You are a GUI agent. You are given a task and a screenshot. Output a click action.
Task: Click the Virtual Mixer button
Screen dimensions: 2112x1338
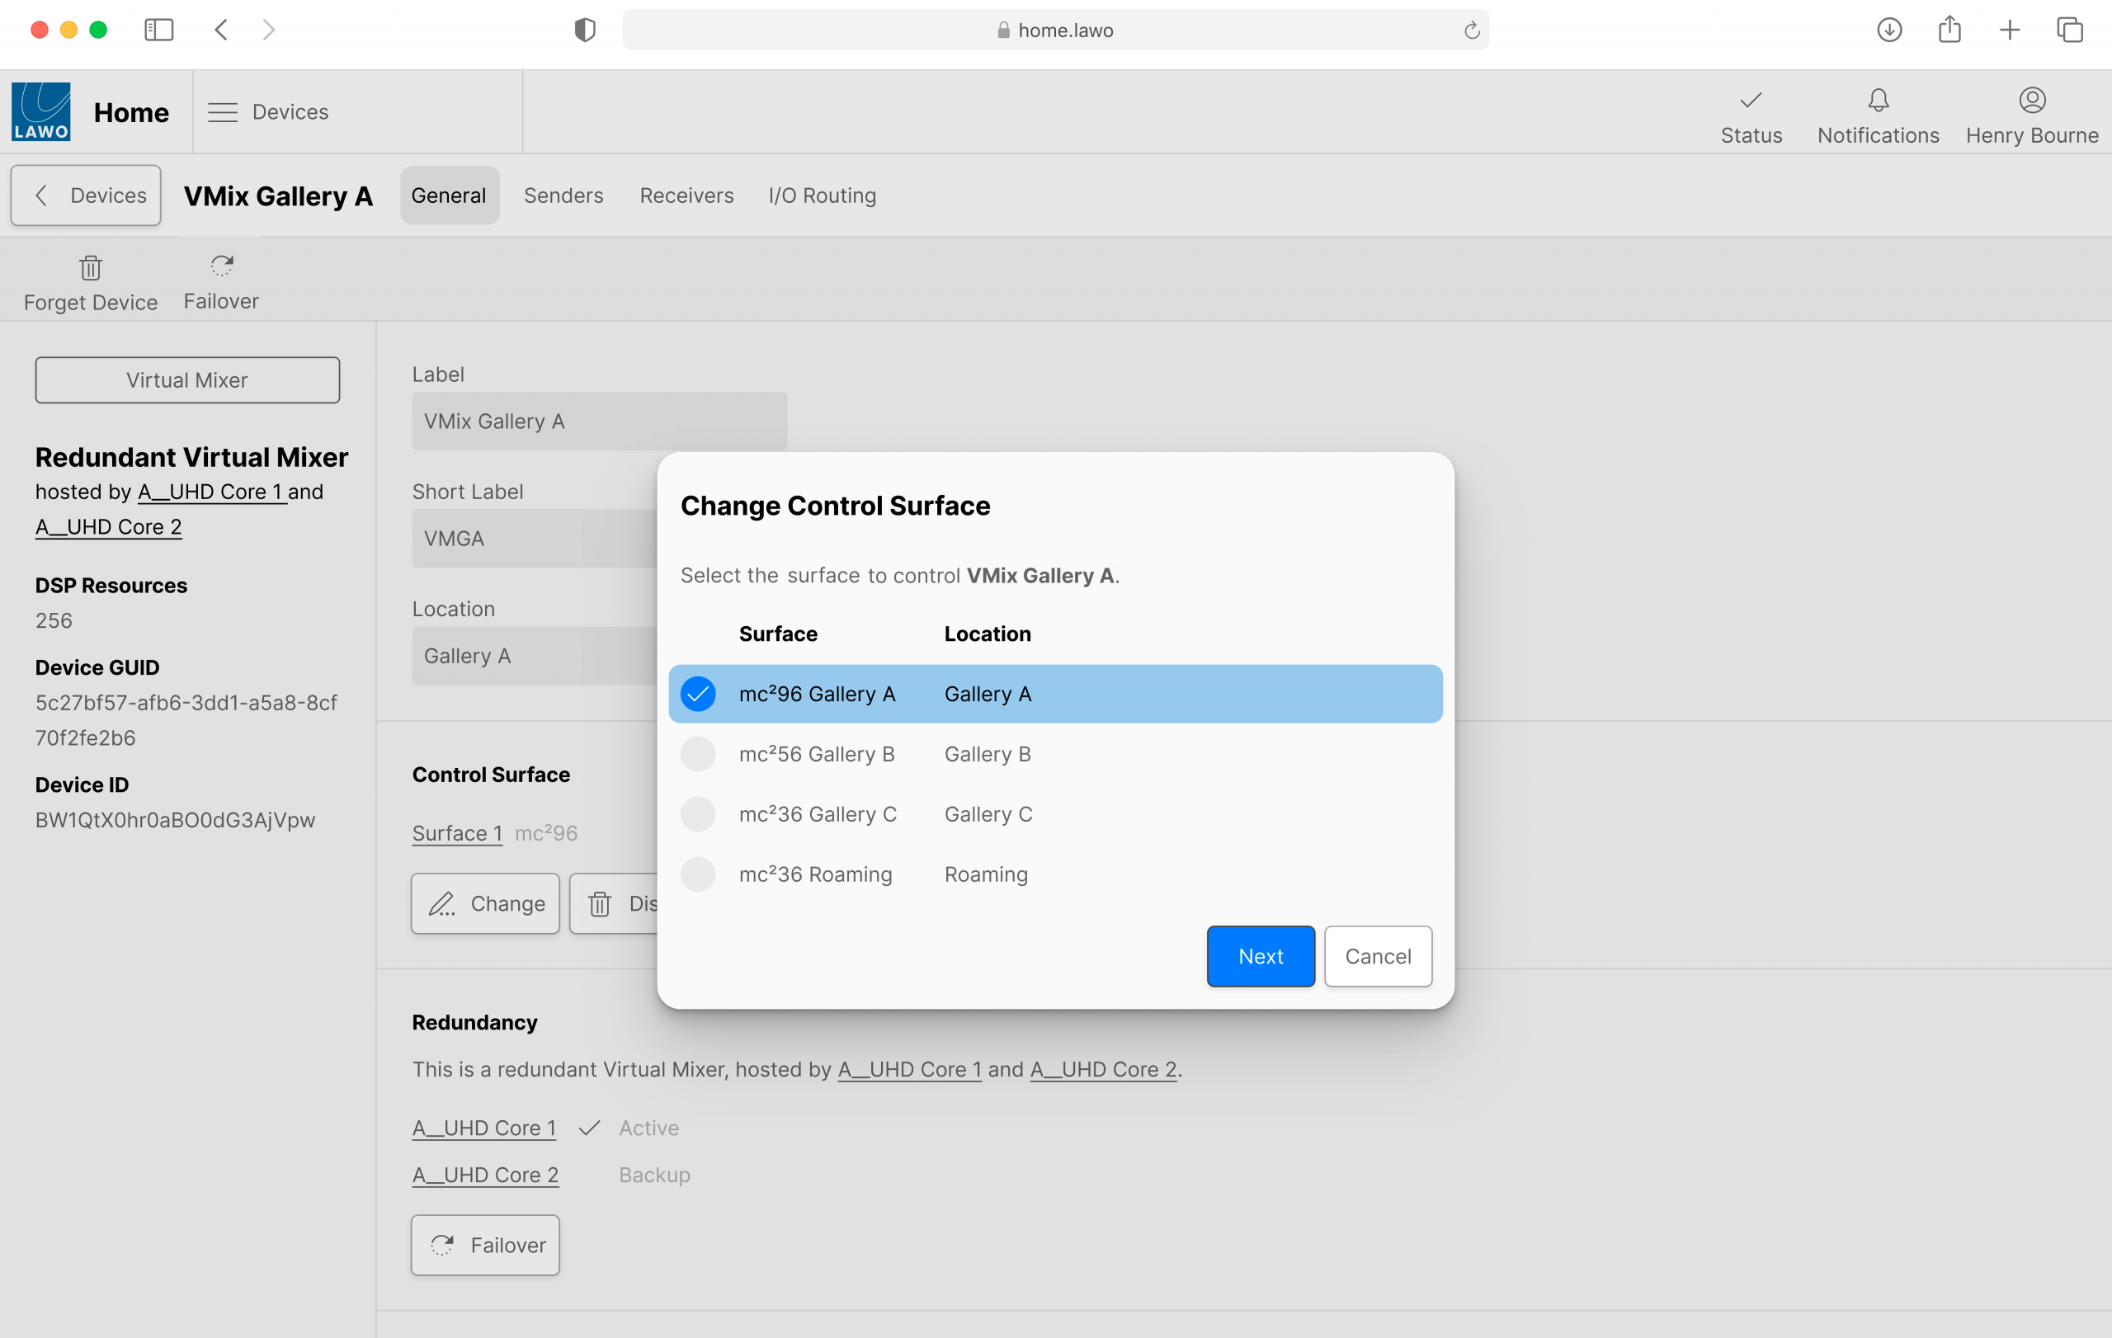(188, 379)
